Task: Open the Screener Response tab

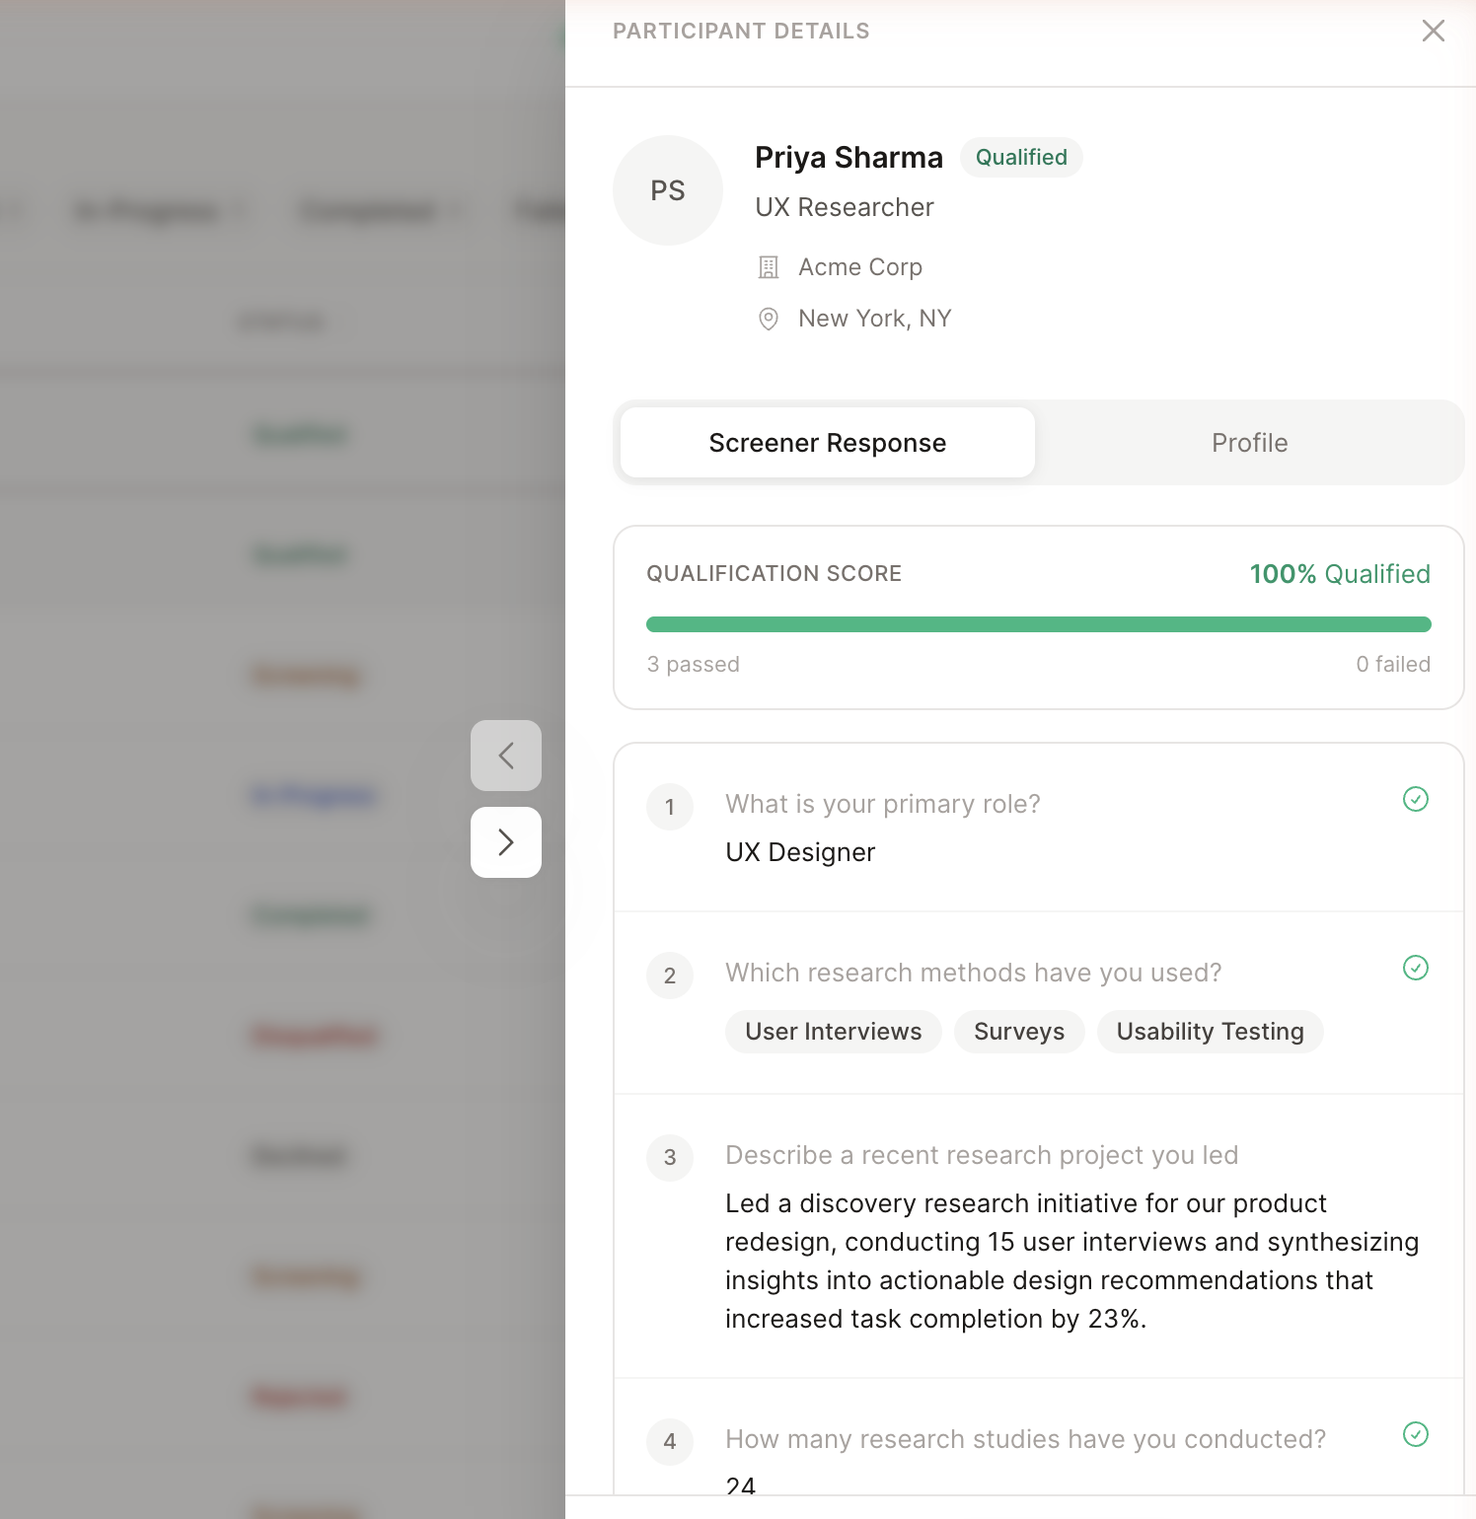Action: (x=826, y=442)
